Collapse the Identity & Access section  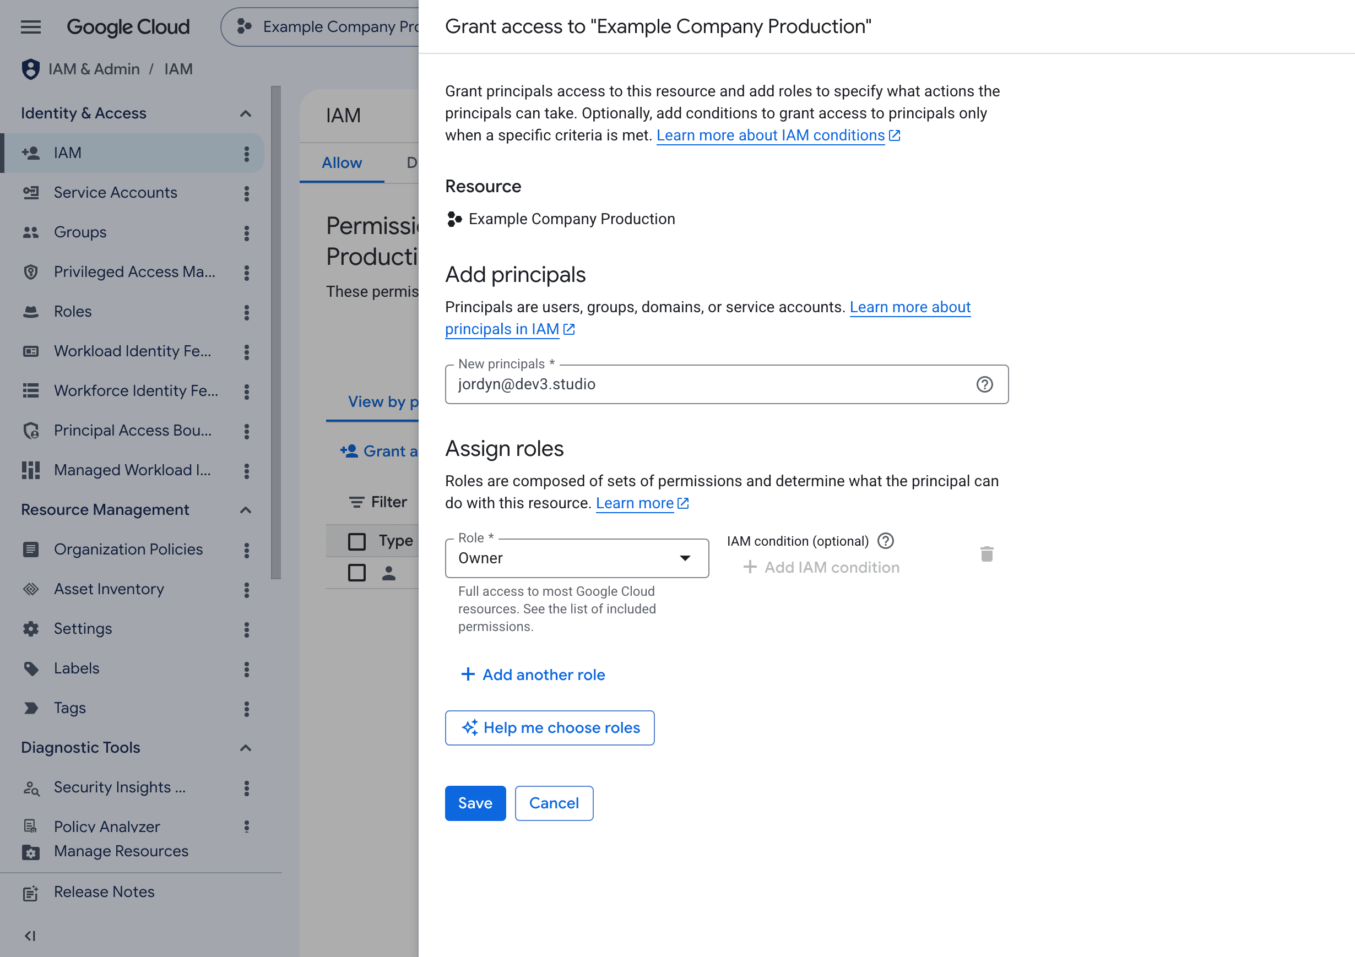[x=246, y=113]
